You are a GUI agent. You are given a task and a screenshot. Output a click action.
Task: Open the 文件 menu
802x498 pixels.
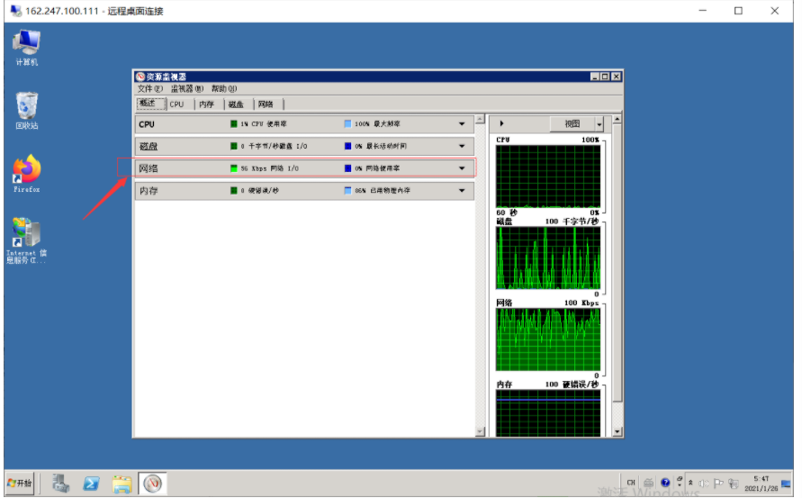149,89
